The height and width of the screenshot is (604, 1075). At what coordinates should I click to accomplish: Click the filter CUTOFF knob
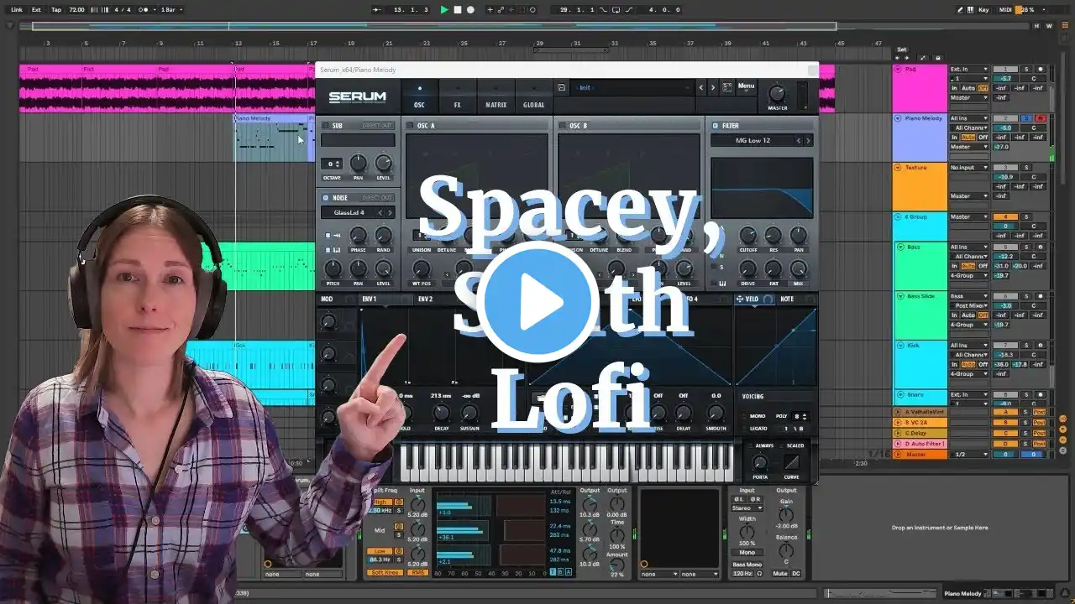pyautogui.click(x=747, y=236)
